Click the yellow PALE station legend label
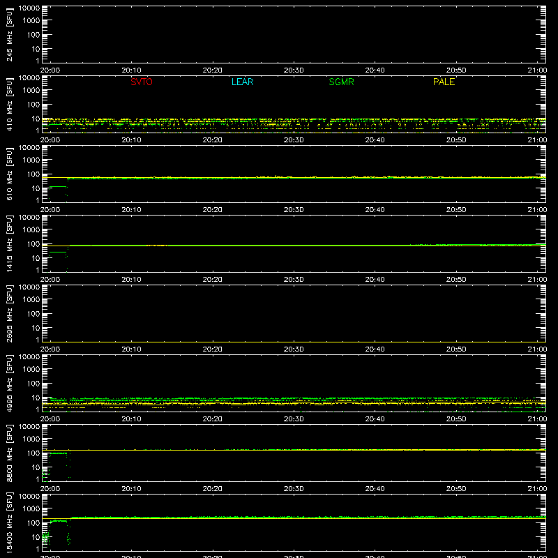Viewport: 558px width, 558px height. pos(444,82)
